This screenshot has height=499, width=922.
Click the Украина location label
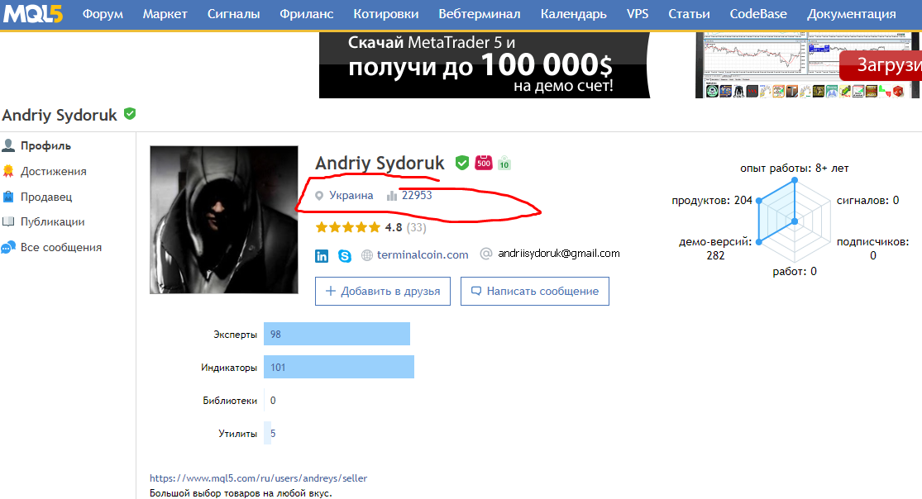[351, 195]
